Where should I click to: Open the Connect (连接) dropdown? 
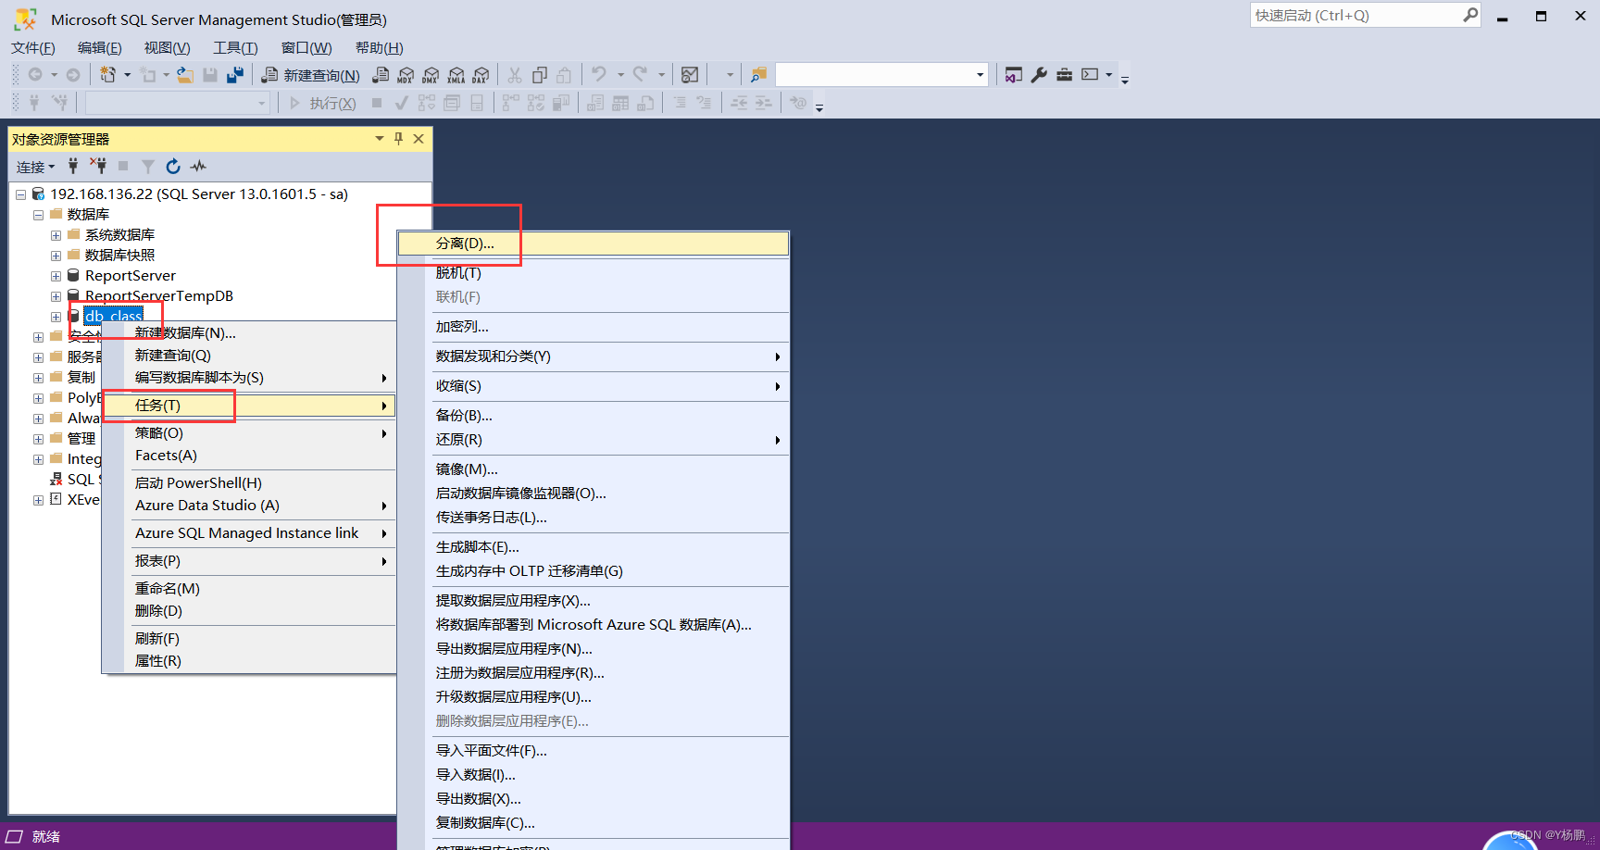tap(35, 167)
